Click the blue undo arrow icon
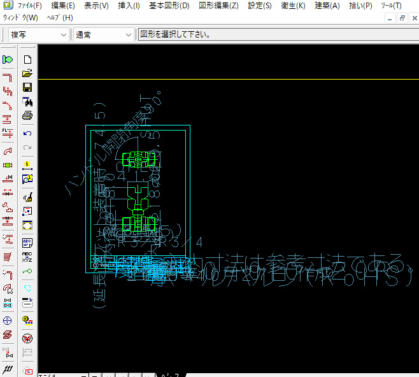419x377 pixels. [x=27, y=134]
